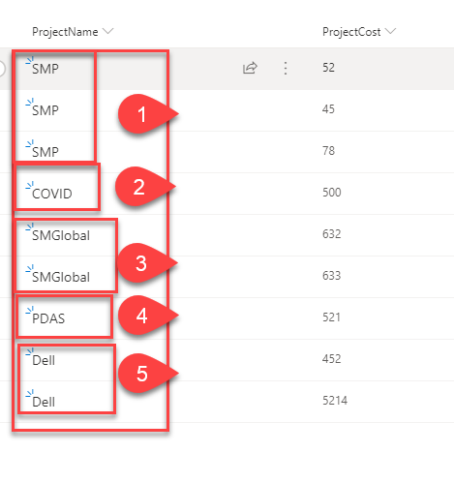Click the share icon on SMP row
Screen dimensions: 454x483
250,68
